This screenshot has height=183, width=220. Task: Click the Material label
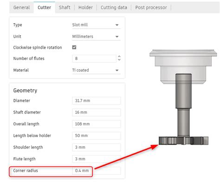pos(21,70)
